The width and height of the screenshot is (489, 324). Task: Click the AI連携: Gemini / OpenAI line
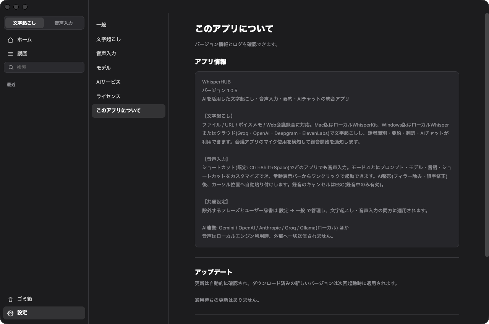tap(275, 228)
